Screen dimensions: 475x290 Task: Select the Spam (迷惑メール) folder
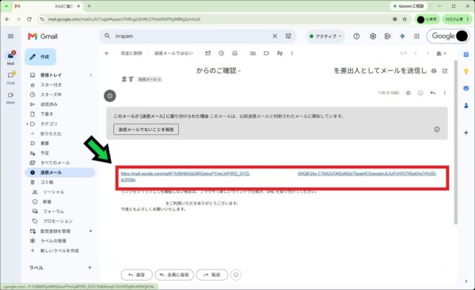(x=60, y=172)
